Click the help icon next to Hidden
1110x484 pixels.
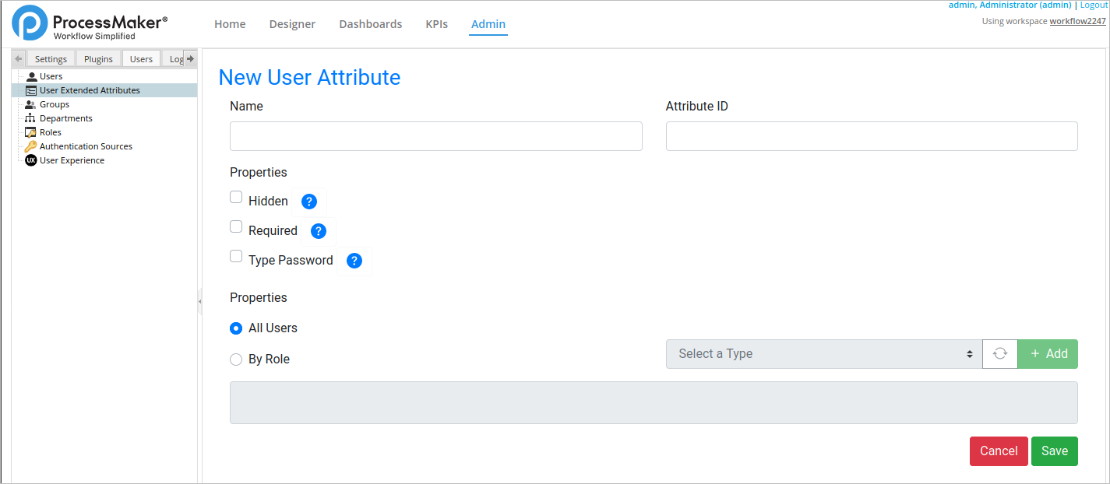tap(309, 202)
